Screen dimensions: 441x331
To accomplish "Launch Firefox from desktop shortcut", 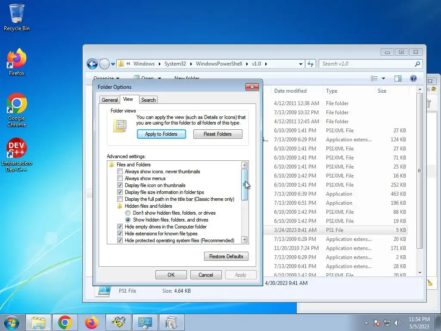I will tap(17, 62).
